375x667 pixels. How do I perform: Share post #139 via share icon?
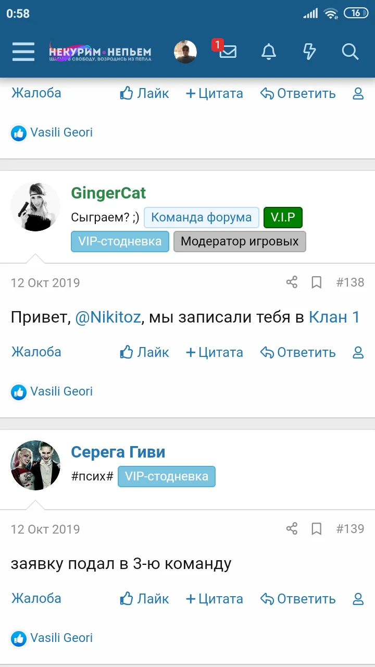pyautogui.click(x=292, y=529)
